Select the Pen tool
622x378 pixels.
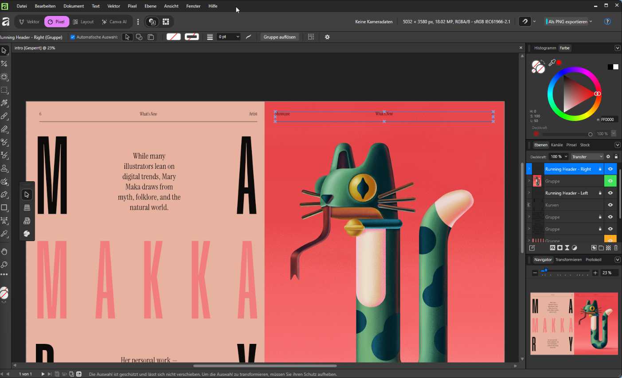[4, 195]
